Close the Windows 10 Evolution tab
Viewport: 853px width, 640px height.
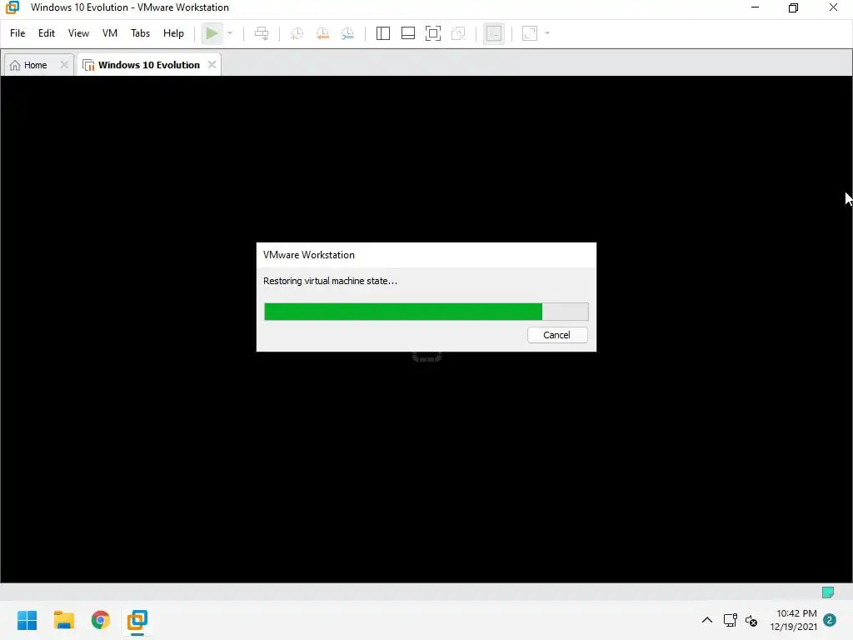coord(212,65)
